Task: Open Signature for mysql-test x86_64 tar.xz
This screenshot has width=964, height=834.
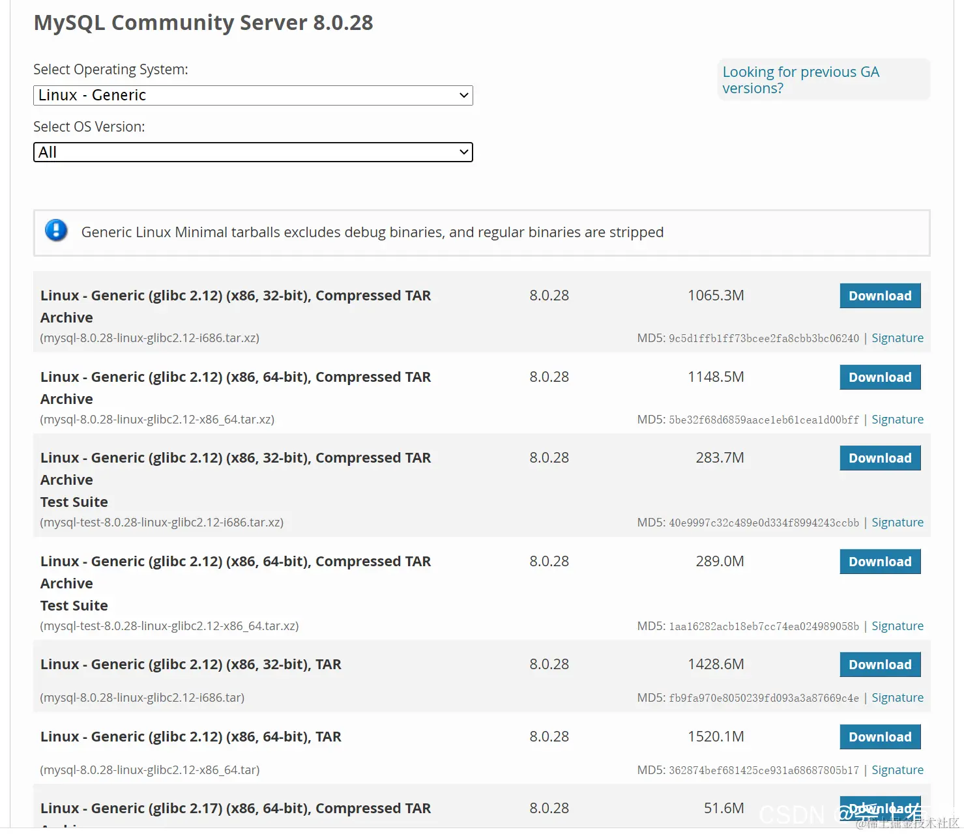Action: [898, 626]
